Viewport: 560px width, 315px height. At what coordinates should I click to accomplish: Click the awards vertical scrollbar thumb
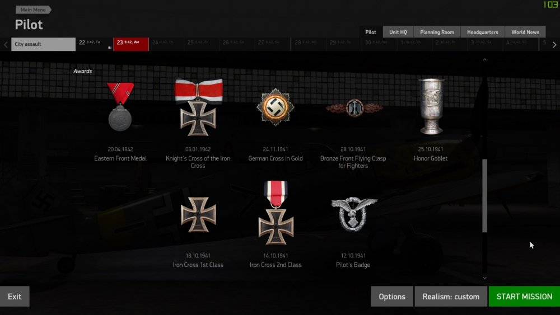click(x=484, y=196)
